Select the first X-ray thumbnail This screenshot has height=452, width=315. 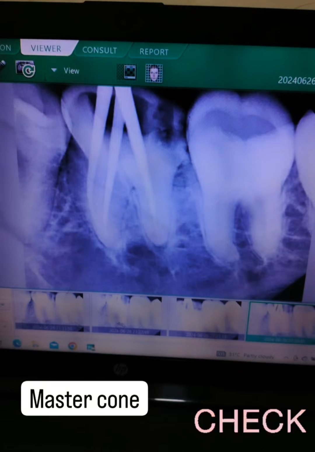(x=50, y=312)
